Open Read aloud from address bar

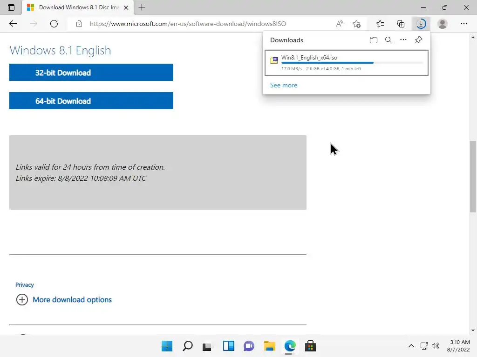[x=340, y=24]
